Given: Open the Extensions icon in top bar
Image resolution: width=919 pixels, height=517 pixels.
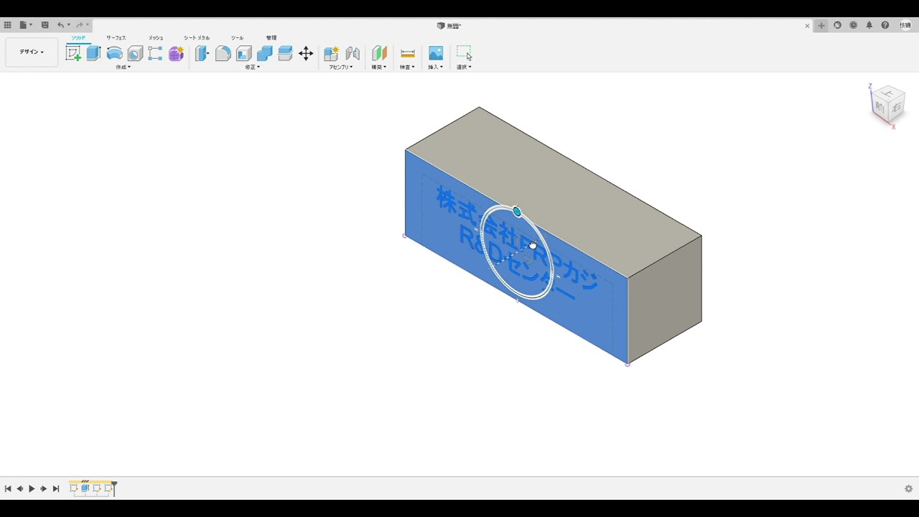Looking at the screenshot, I should [x=837, y=25].
